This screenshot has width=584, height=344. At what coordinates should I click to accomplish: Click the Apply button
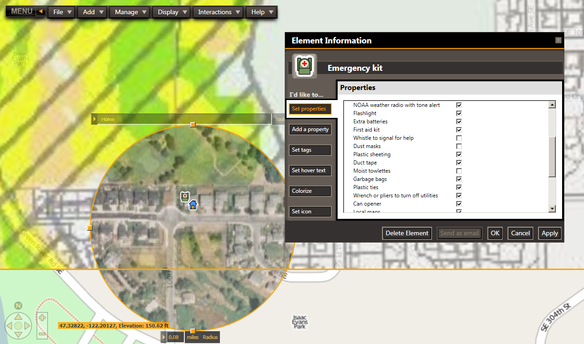pos(550,233)
